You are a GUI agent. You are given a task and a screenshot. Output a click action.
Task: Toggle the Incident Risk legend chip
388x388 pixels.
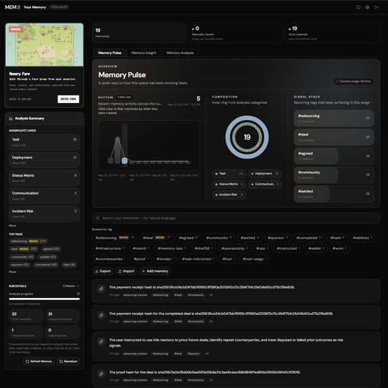pos(229,195)
